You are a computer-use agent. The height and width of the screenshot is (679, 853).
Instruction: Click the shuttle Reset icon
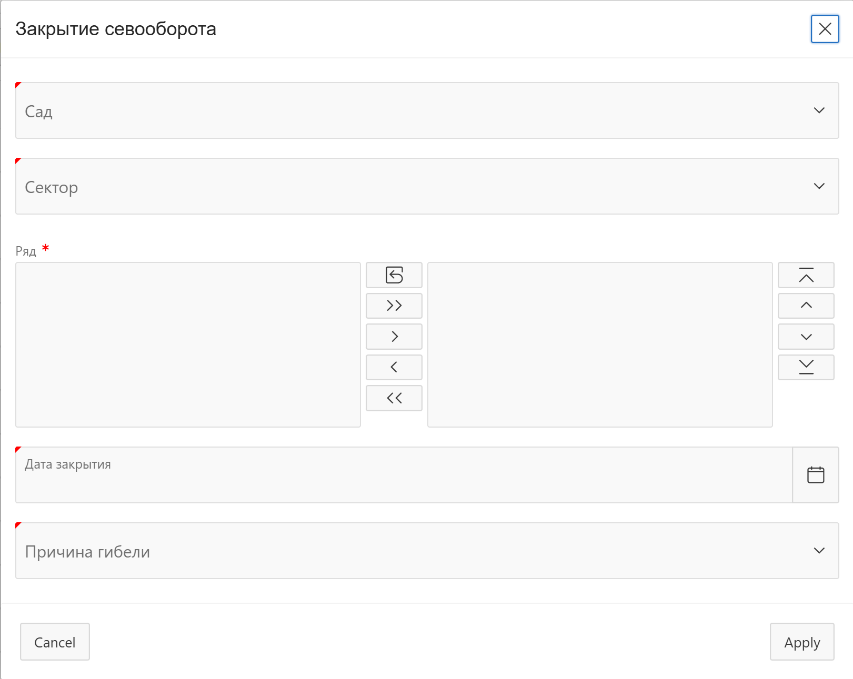pyautogui.click(x=394, y=275)
